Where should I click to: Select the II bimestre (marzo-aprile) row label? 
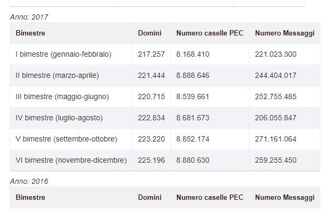click(57, 76)
